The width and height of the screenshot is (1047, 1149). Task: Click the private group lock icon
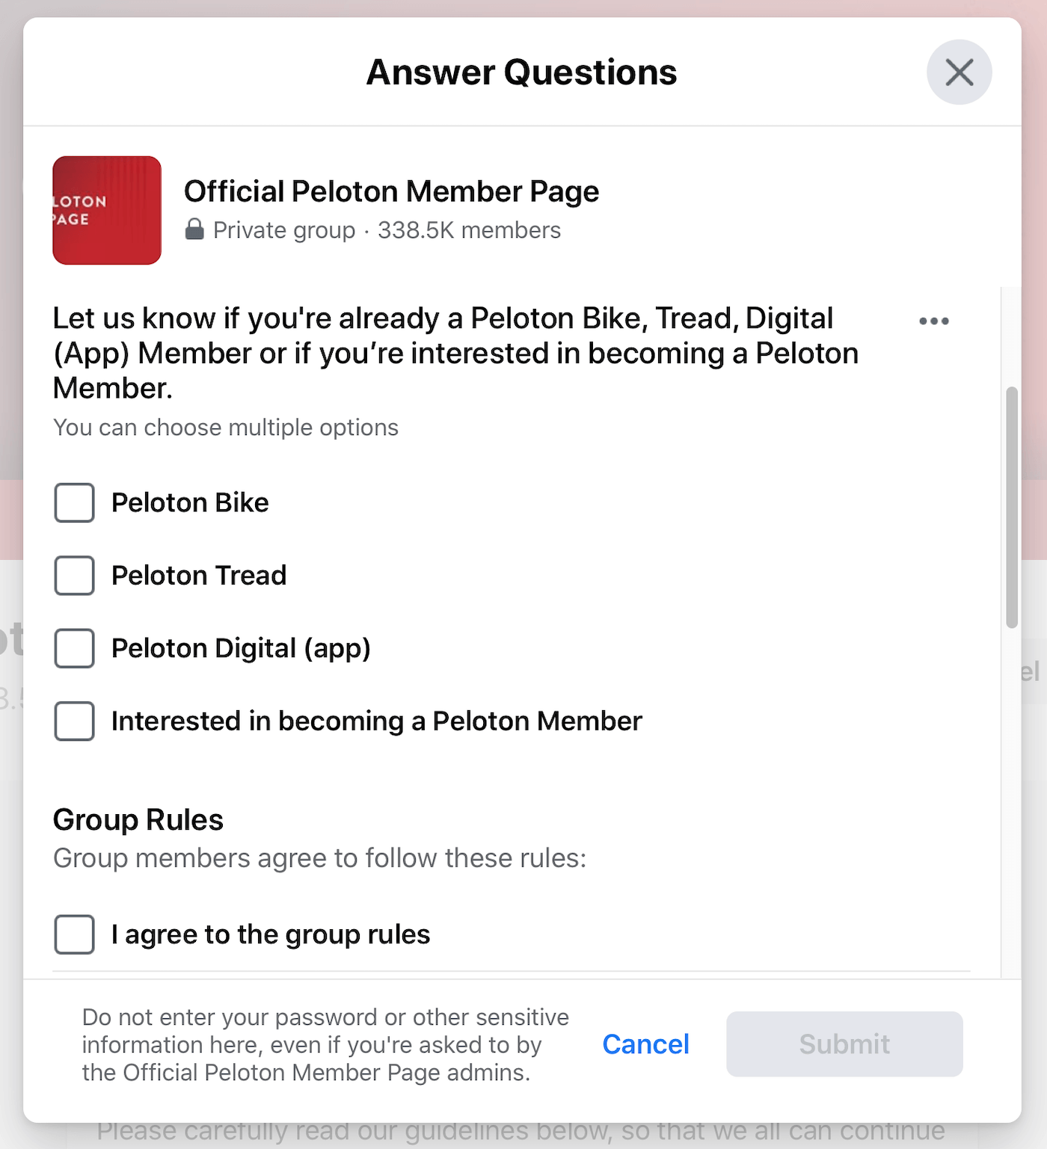coord(195,230)
